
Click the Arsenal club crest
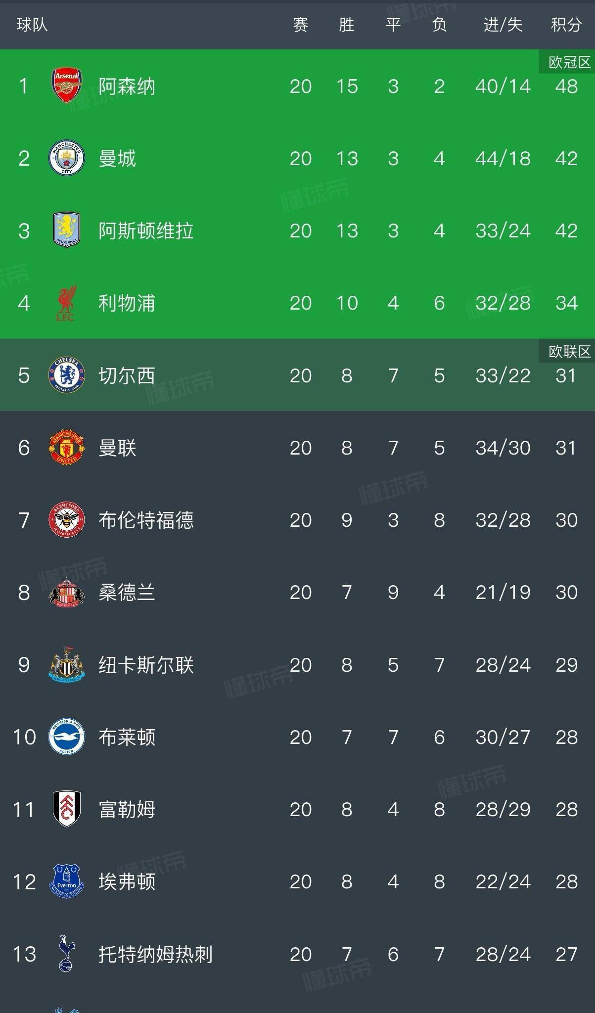click(x=66, y=86)
